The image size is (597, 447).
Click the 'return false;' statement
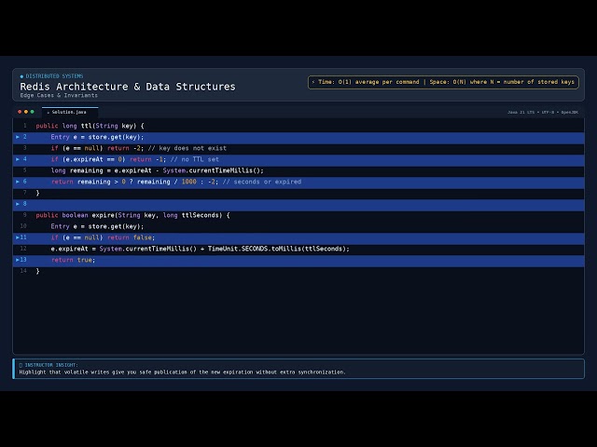[131, 237]
